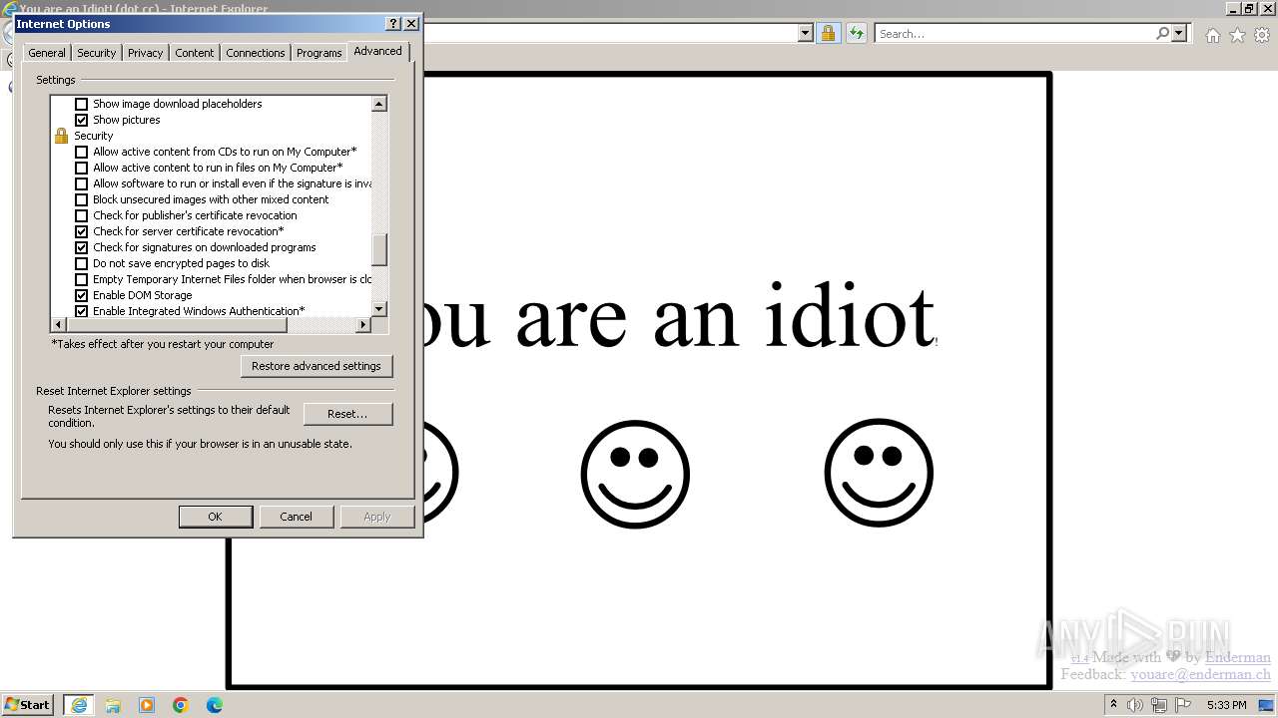
Task: Enable active content in files checkbox
Action: [x=82, y=168]
